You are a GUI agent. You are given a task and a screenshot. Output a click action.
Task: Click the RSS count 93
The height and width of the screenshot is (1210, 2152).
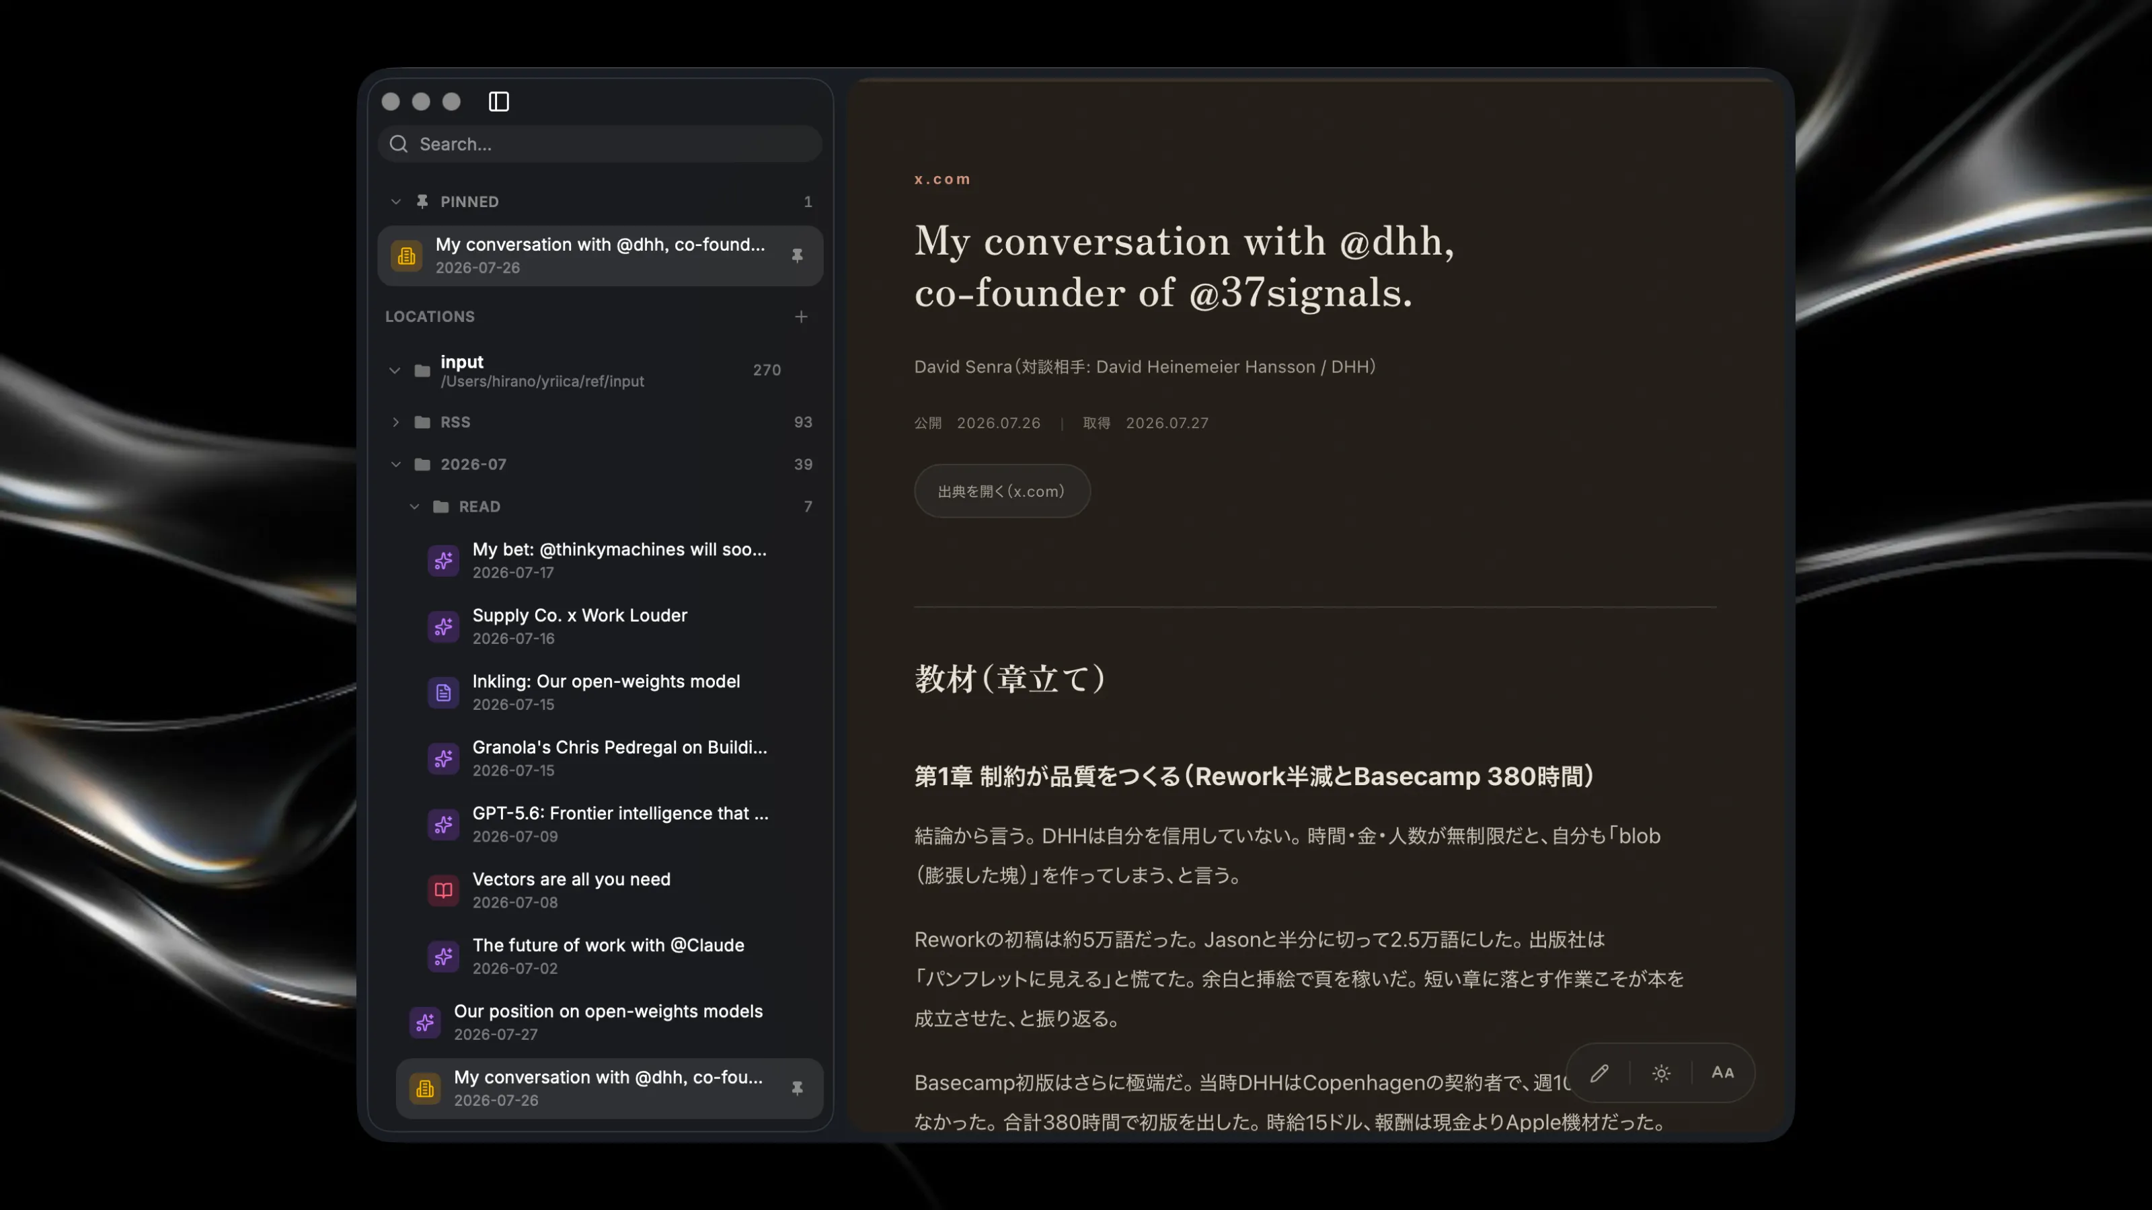click(803, 421)
